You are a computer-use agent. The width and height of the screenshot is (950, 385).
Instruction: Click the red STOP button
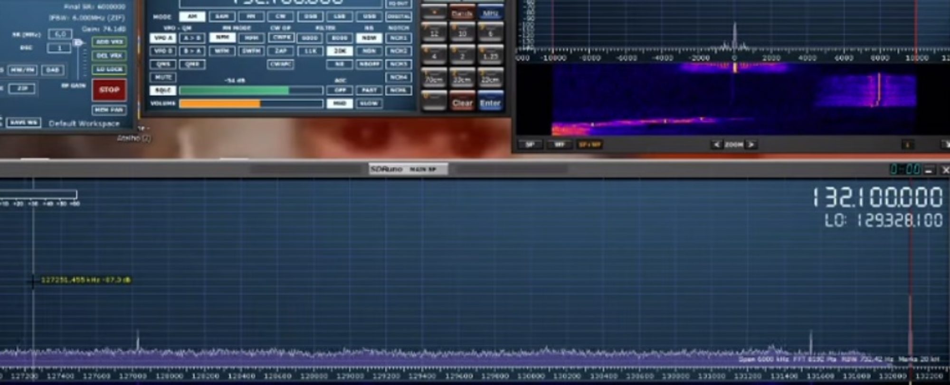[109, 90]
